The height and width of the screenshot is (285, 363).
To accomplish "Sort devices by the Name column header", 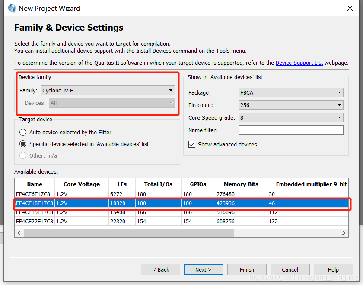I will (x=35, y=184).
